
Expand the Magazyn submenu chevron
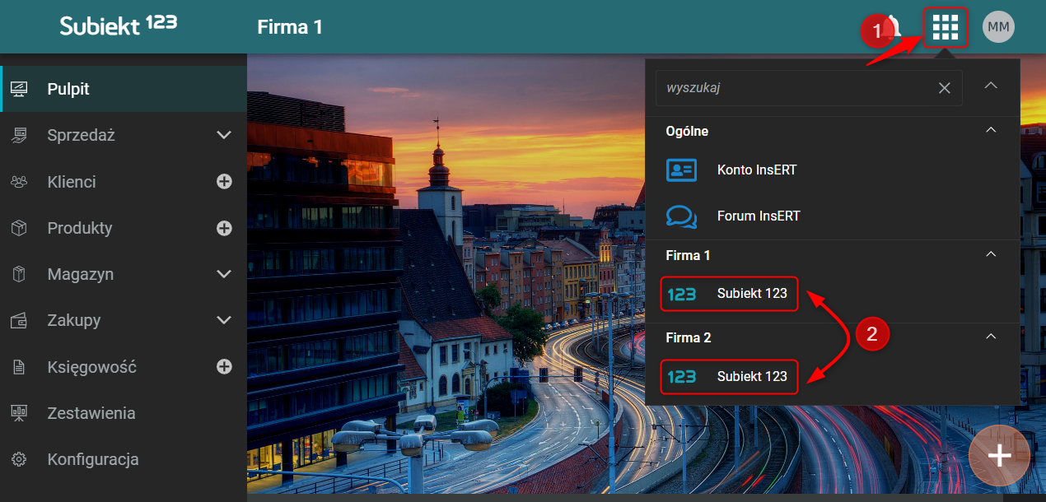click(224, 274)
